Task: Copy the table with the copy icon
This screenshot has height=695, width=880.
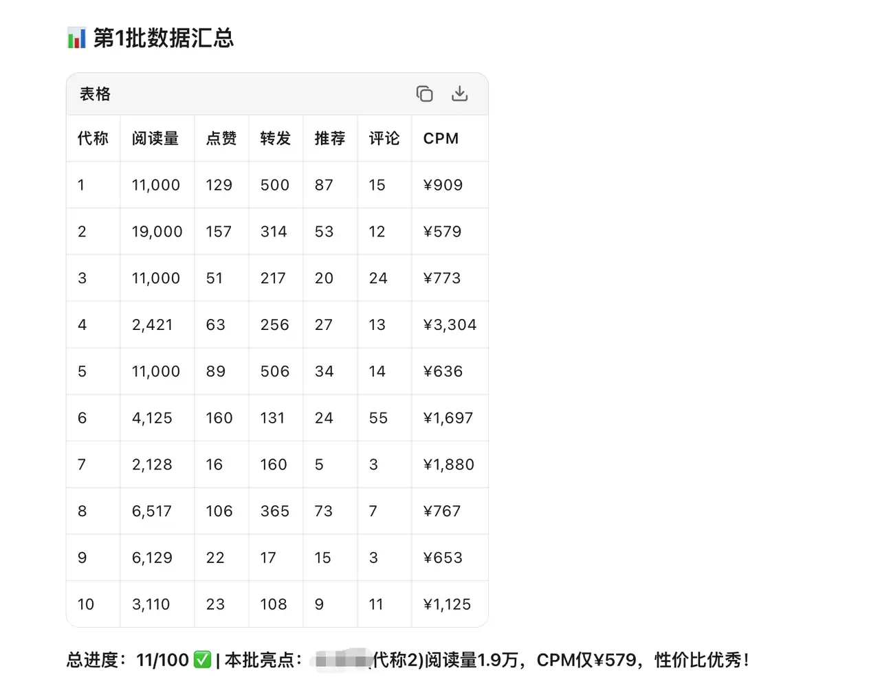Action: [424, 93]
